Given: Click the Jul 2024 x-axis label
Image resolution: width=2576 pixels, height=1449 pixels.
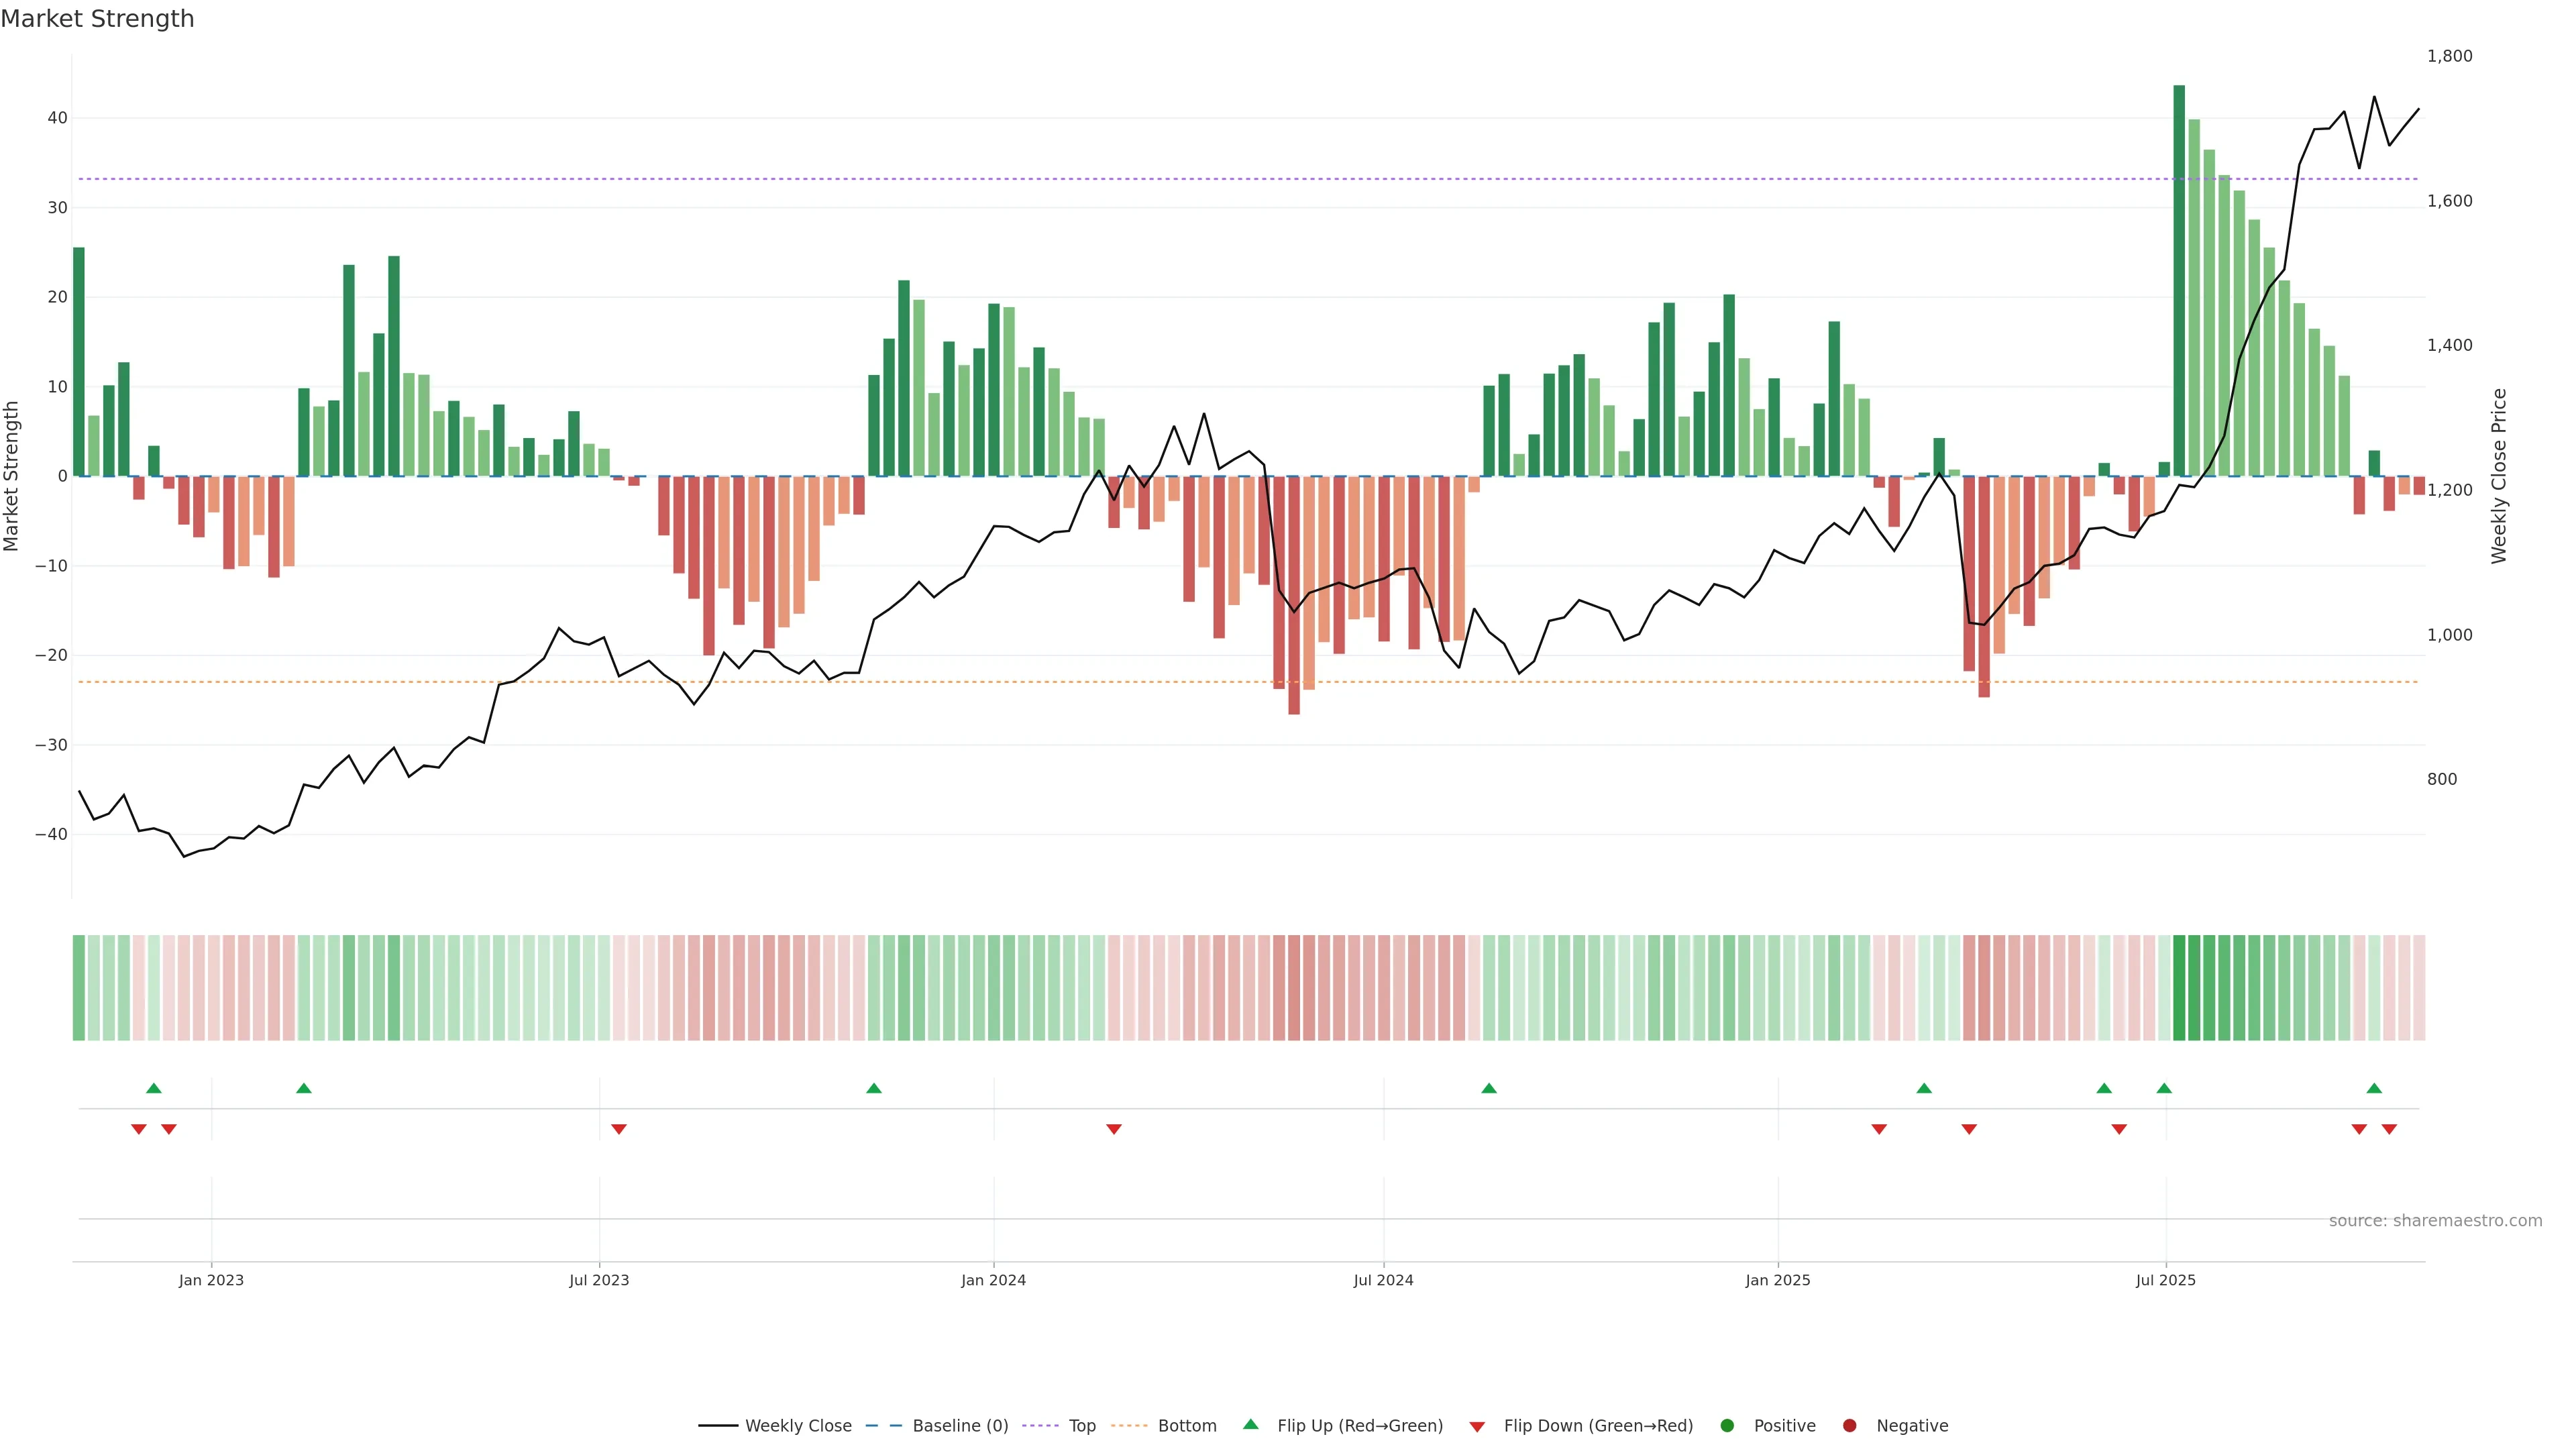Looking at the screenshot, I should point(1383,1280).
